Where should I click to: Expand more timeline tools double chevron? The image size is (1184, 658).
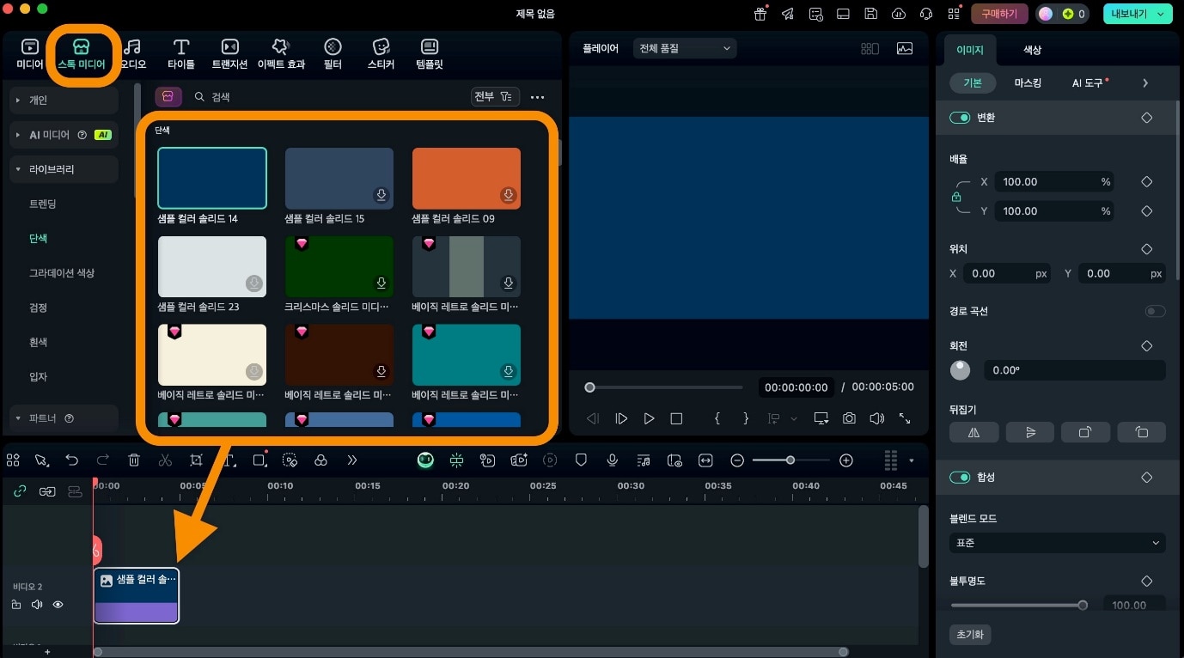pyautogui.click(x=351, y=460)
